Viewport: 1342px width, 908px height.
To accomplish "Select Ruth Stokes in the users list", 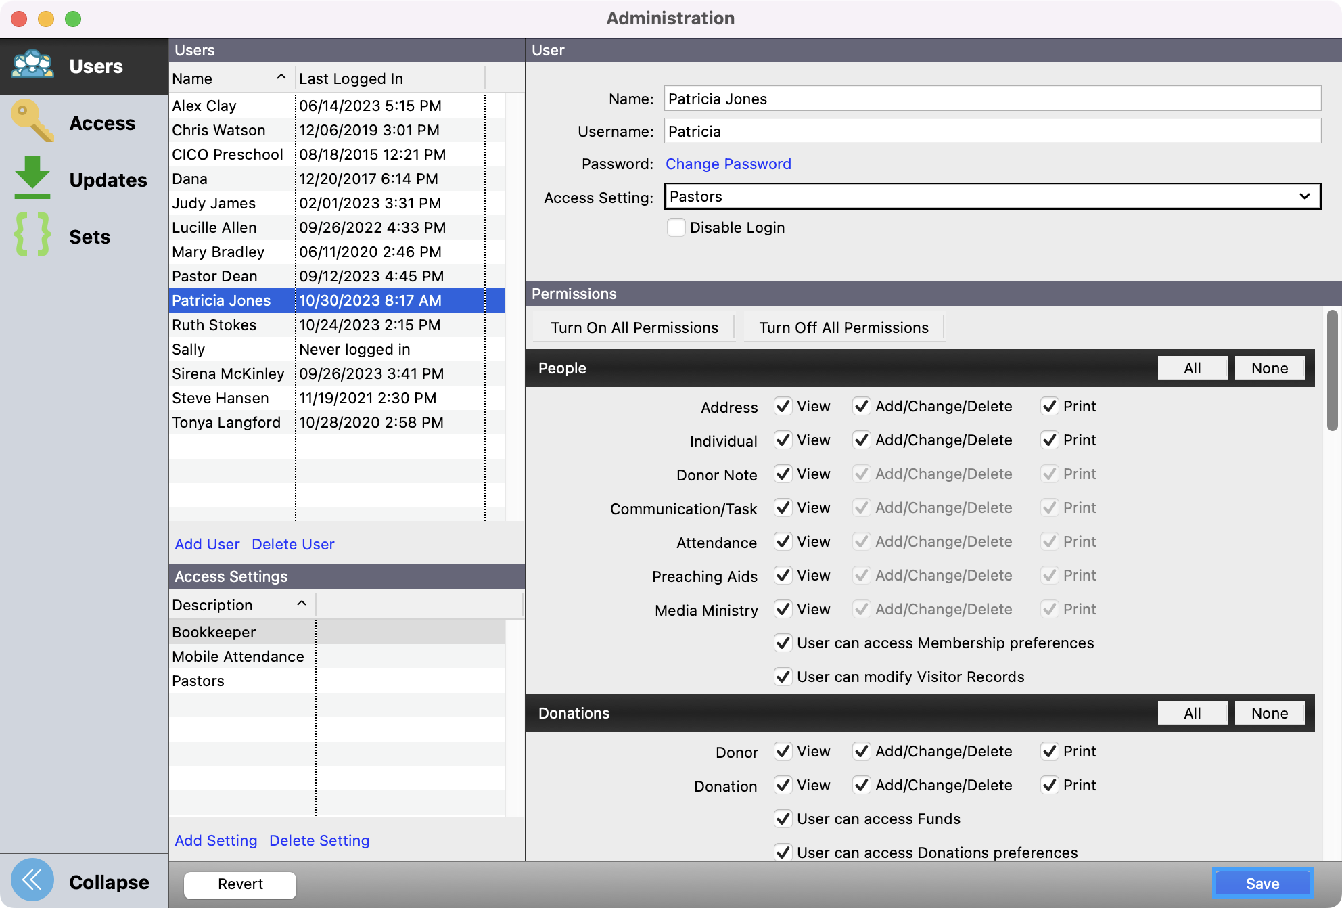I will [x=214, y=325].
